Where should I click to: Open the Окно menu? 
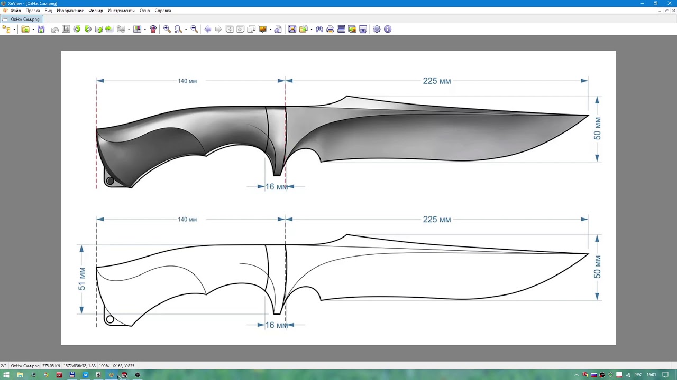[145, 11]
